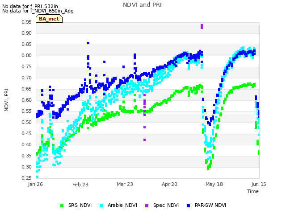The width and height of the screenshot is (286, 214).
Task: Click the purple Spec_NDVI outlier above 0.90
Action: (202, 27)
